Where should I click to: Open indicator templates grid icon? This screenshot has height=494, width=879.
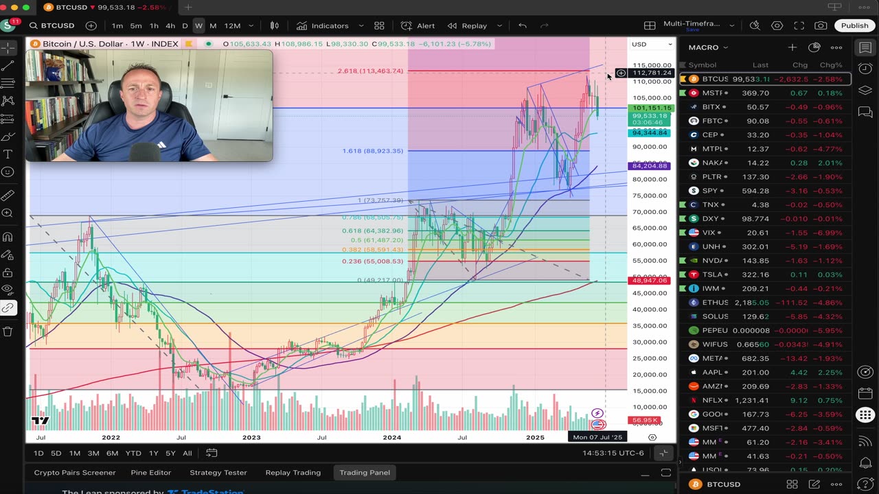point(379,25)
